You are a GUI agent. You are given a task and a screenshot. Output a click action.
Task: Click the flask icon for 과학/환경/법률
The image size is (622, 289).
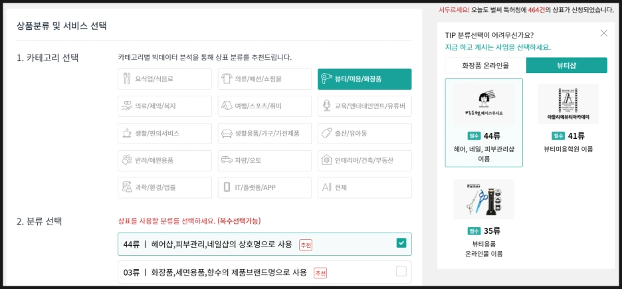127,187
